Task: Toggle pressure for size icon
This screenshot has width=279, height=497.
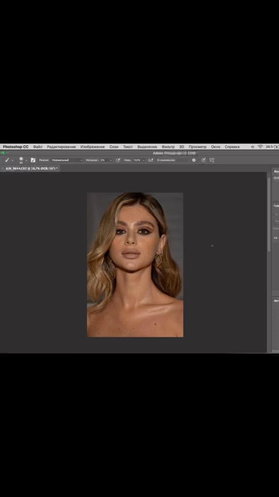Action: [204, 160]
